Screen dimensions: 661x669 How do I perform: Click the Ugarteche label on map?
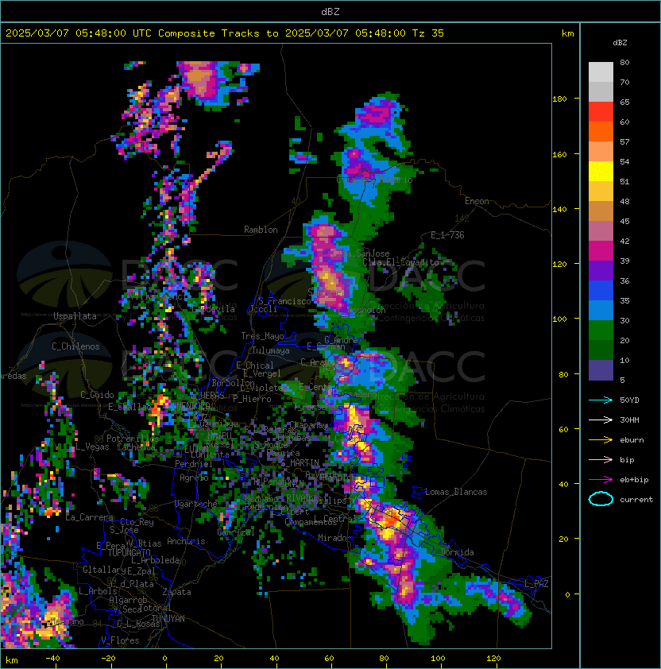pyautogui.click(x=196, y=504)
